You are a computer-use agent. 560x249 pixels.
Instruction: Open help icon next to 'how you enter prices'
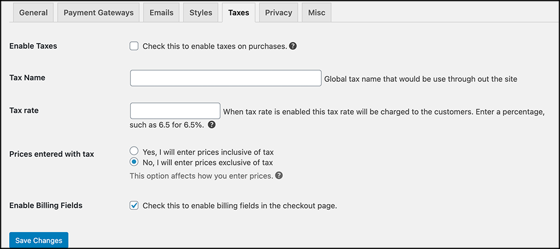pyautogui.click(x=279, y=175)
